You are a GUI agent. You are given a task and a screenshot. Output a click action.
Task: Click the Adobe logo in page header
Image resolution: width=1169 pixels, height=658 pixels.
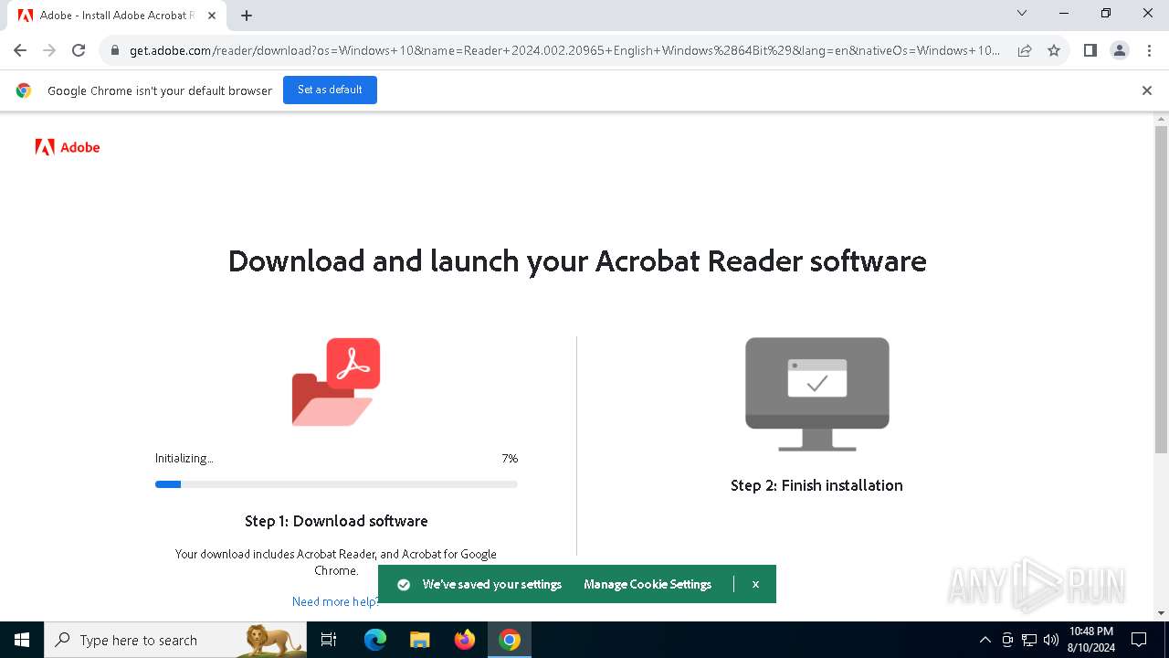68,147
